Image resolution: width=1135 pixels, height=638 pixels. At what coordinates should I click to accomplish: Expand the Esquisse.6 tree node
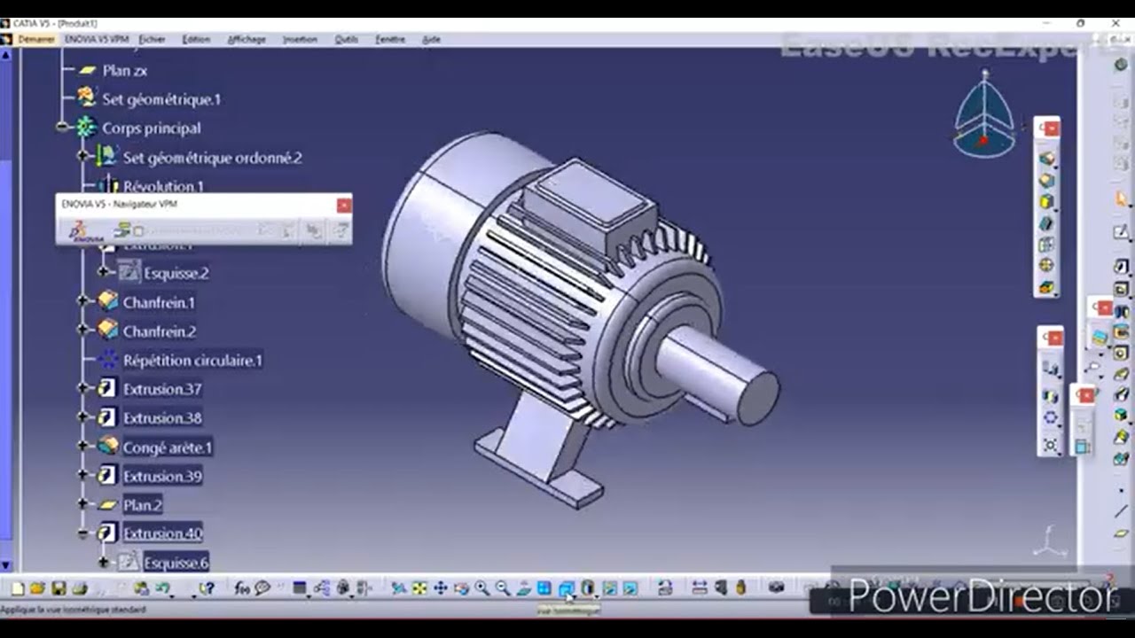point(104,562)
